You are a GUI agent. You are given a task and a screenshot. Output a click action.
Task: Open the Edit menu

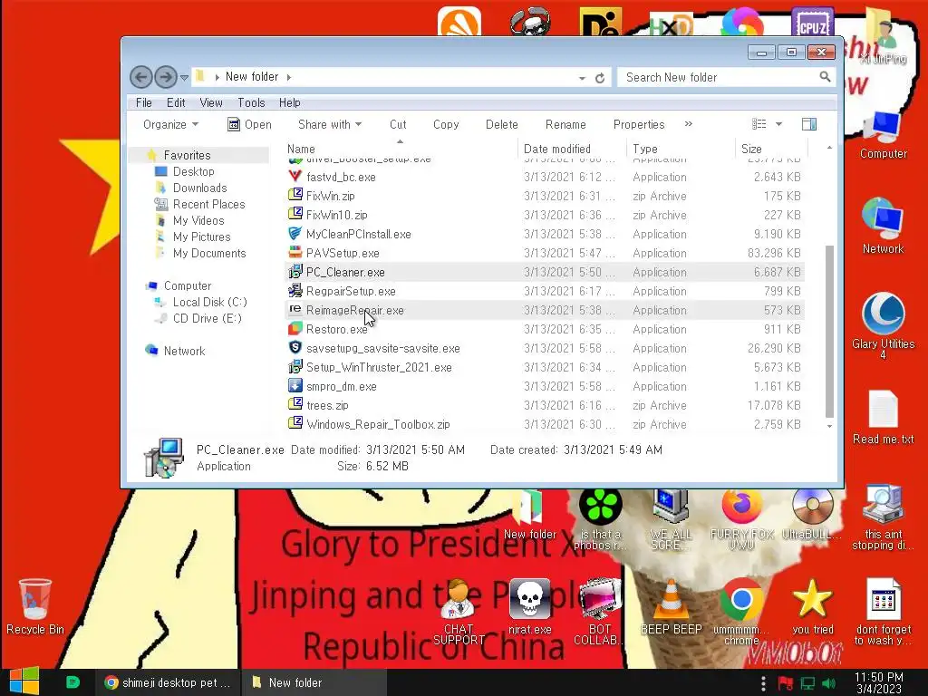tap(176, 102)
